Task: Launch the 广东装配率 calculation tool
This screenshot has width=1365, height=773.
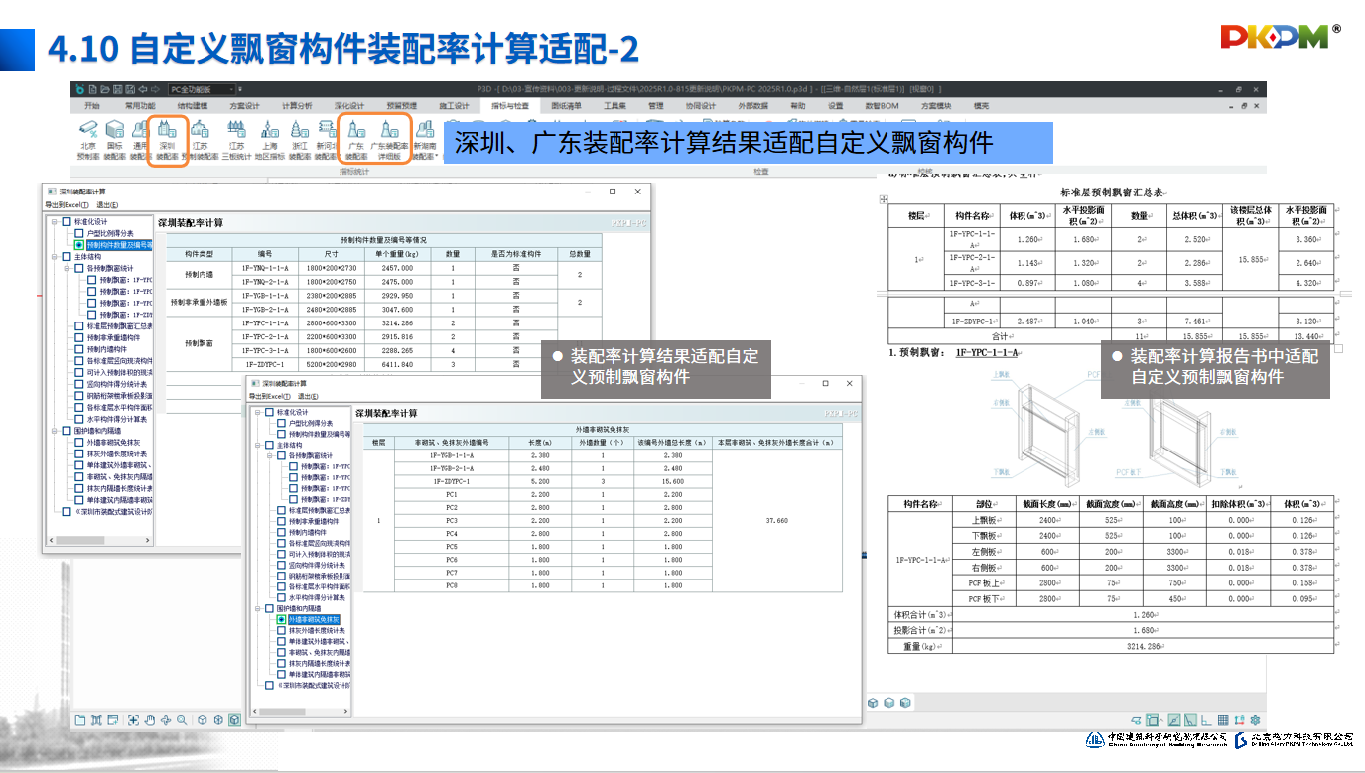Action: (356, 141)
